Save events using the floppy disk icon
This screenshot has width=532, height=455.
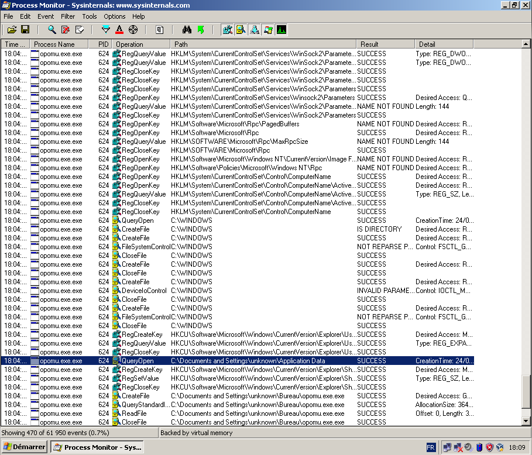tap(25, 29)
